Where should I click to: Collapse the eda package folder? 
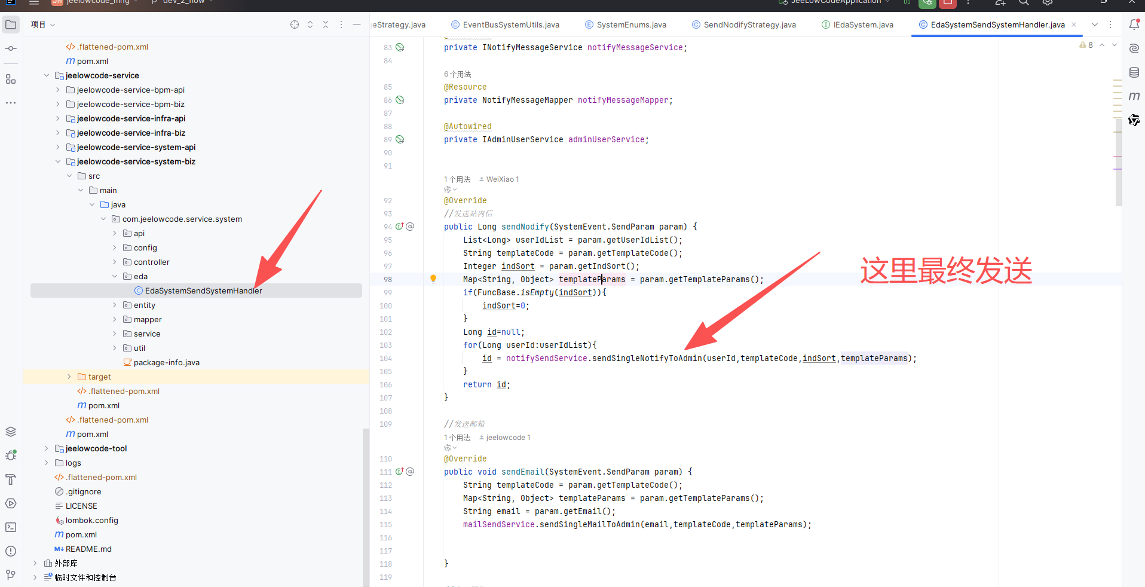[x=115, y=276]
